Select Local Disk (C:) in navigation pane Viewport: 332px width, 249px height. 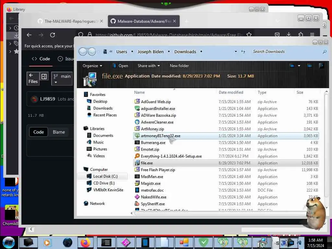pyautogui.click(x=102, y=176)
